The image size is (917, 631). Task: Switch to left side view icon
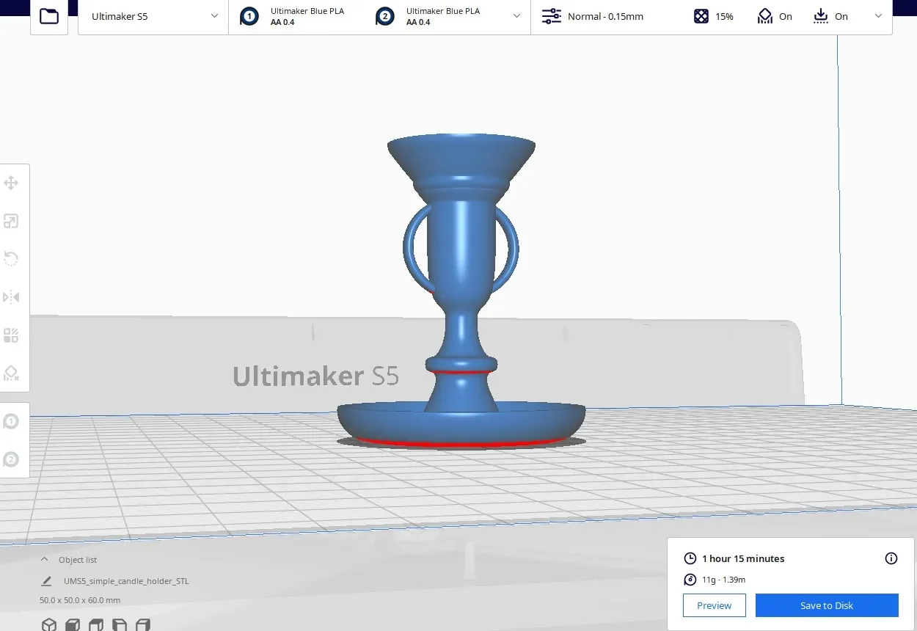[x=120, y=624]
